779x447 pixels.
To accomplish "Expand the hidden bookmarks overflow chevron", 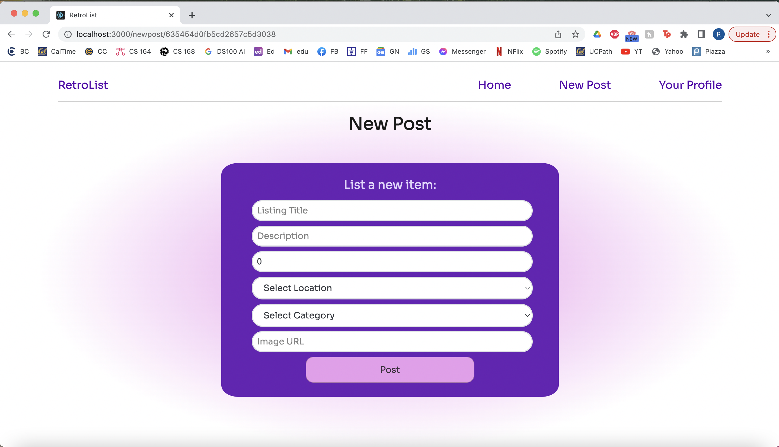I will (x=768, y=51).
